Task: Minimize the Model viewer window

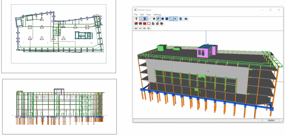Action: (x=262, y=10)
